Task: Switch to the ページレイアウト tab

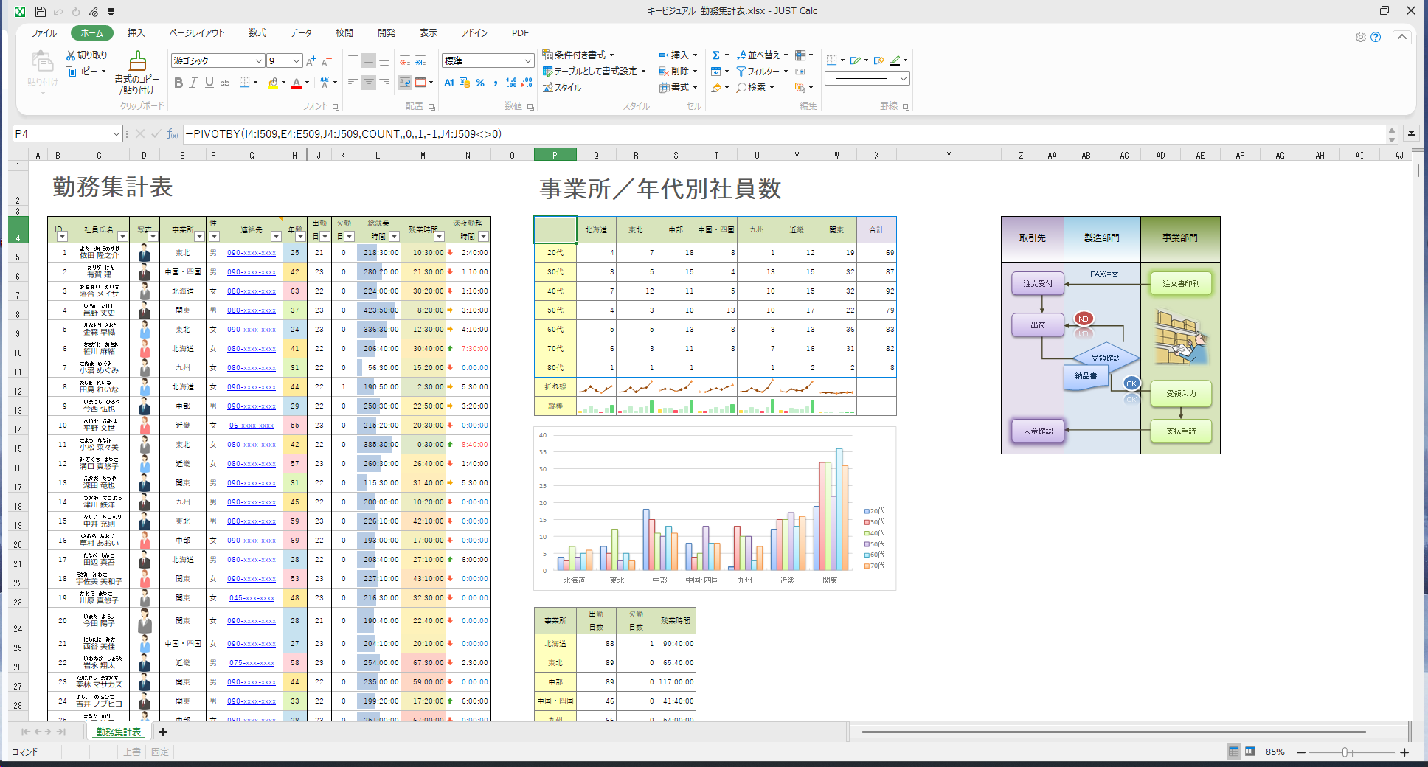Action: pyautogui.click(x=196, y=33)
